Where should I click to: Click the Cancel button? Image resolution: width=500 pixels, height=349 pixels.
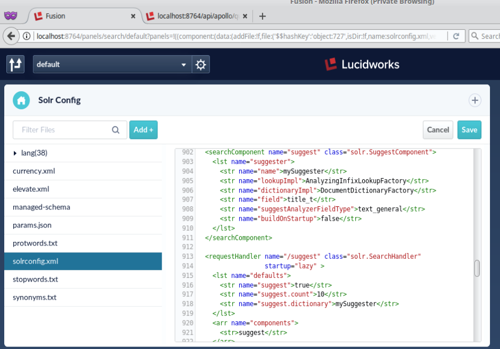tap(438, 130)
